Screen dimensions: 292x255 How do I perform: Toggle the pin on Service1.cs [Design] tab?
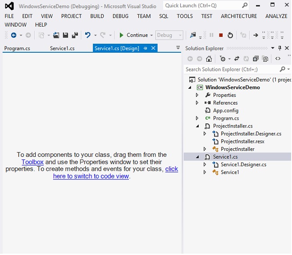[145, 48]
